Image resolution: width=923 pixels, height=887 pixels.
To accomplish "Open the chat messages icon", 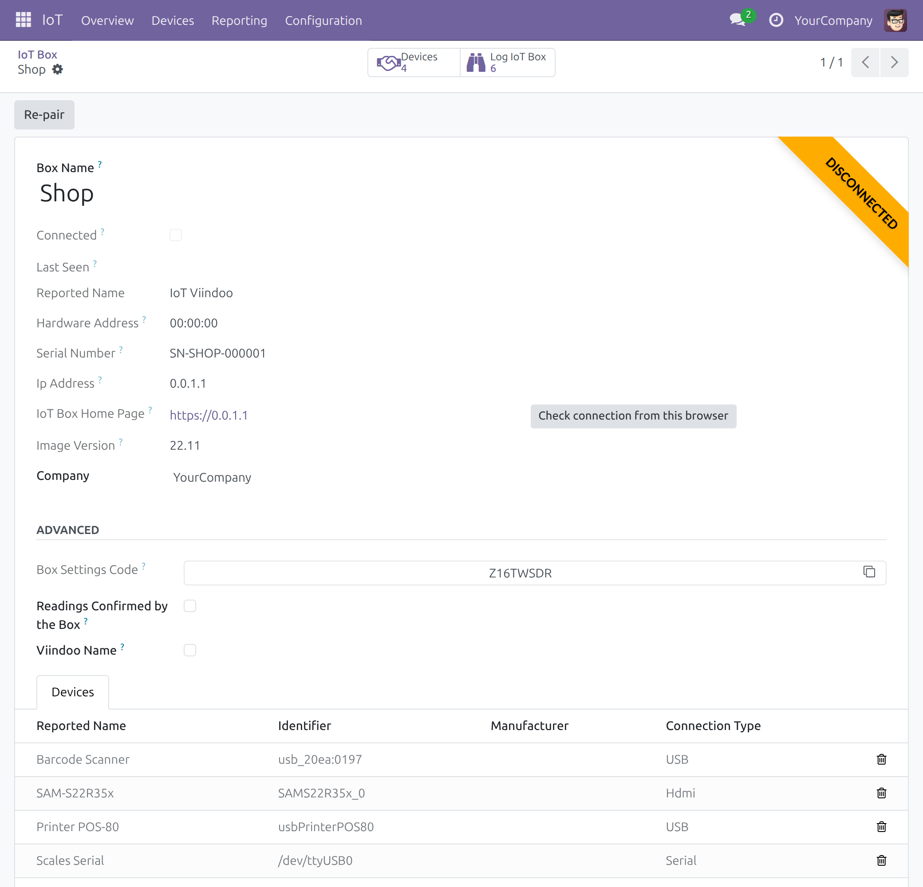I will tap(737, 20).
